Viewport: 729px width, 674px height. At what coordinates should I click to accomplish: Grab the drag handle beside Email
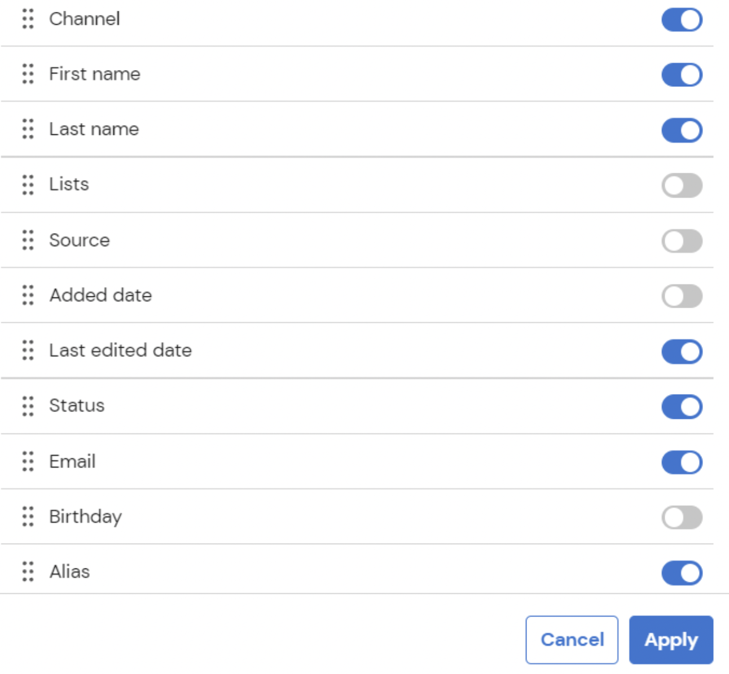click(28, 461)
